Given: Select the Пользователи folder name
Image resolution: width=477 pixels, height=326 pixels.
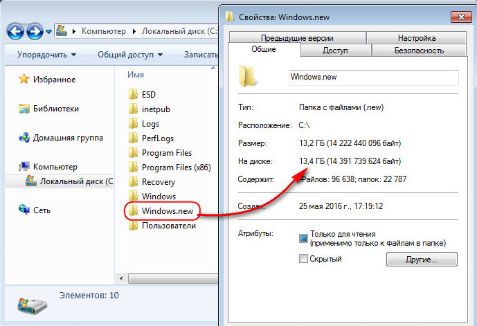Looking at the screenshot, I should pos(169,226).
